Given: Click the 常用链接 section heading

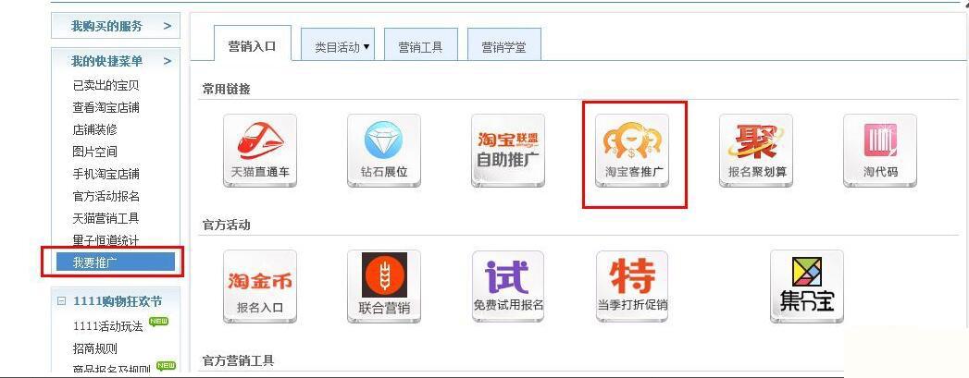Looking at the screenshot, I should tap(226, 89).
